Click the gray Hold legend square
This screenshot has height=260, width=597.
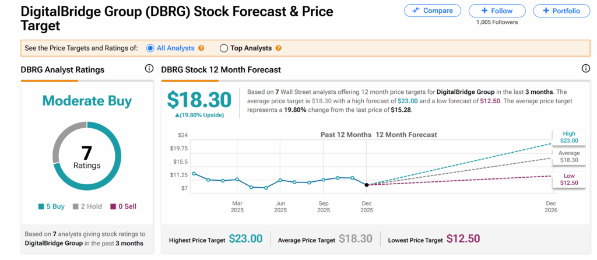(x=75, y=206)
